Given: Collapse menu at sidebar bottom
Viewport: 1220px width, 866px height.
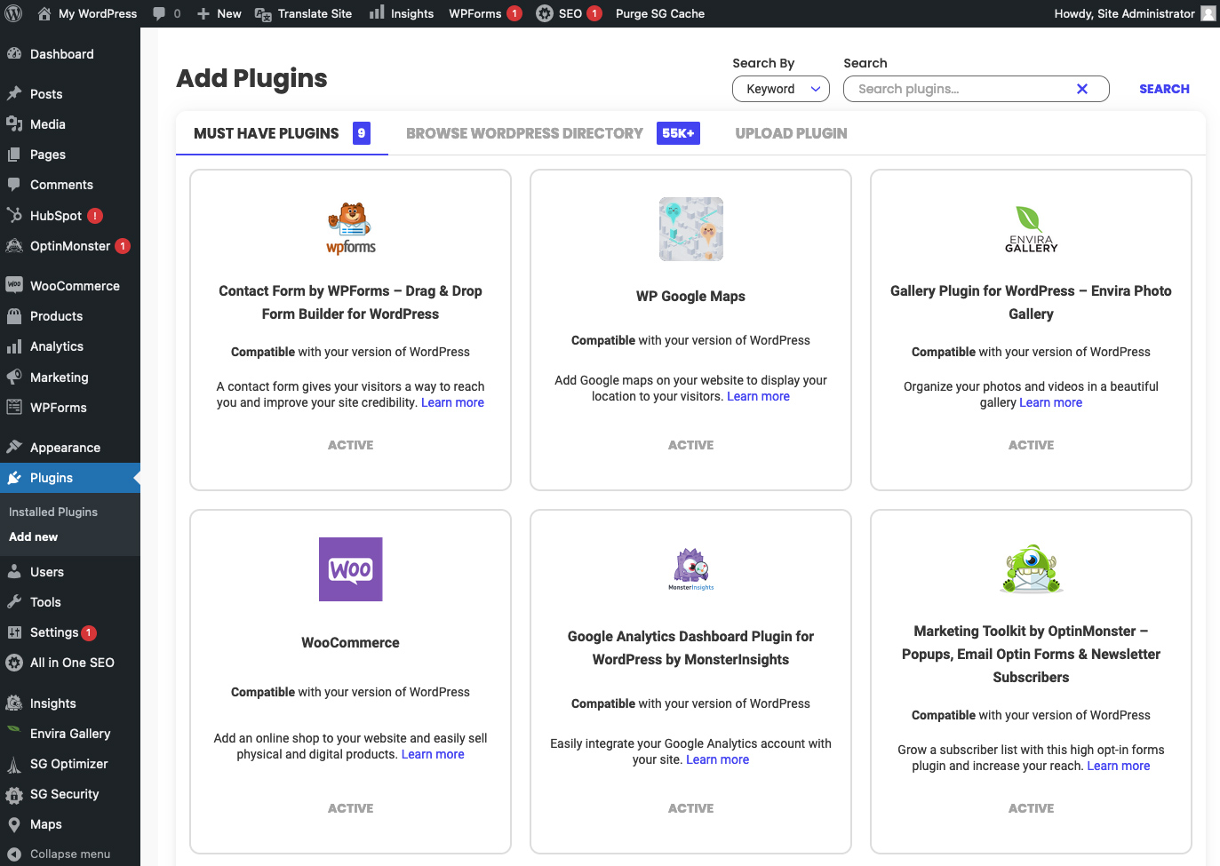Looking at the screenshot, I should pyautogui.click(x=70, y=854).
